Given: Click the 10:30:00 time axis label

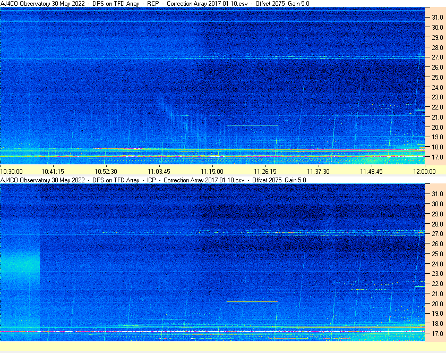Looking at the screenshot, I should click(x=11, y=172).
